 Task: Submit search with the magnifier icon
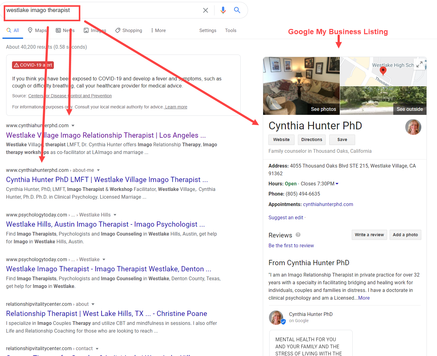pyautogui.click(x=237, y=10)
